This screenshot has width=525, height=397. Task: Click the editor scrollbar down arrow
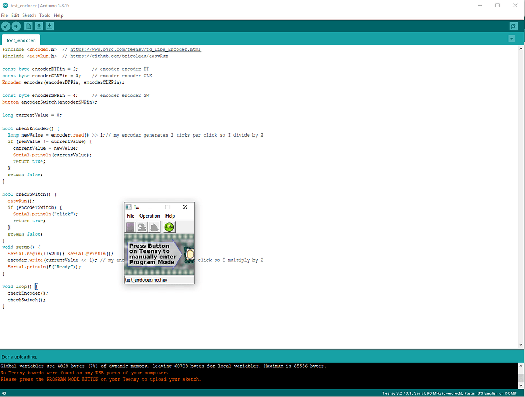[x=521, y=344]
